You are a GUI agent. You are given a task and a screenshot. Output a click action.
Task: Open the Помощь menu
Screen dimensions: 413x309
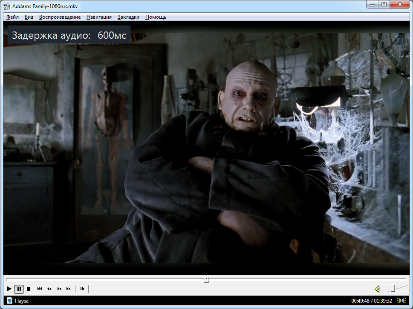click(x=156, y=17)
